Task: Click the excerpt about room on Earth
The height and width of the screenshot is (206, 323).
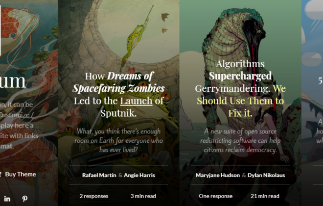Action: 118,140
